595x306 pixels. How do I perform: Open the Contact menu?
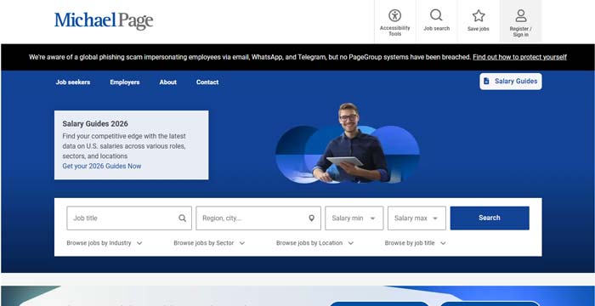pyautogui.click(x=207, y=82)
